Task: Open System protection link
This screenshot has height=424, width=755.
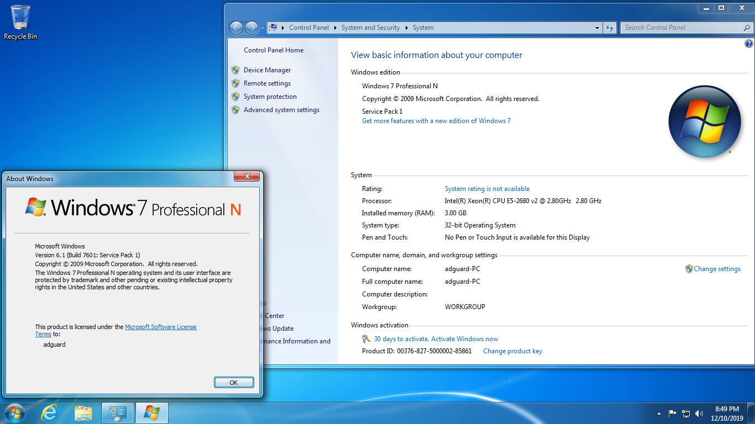Action: [270, 97]
